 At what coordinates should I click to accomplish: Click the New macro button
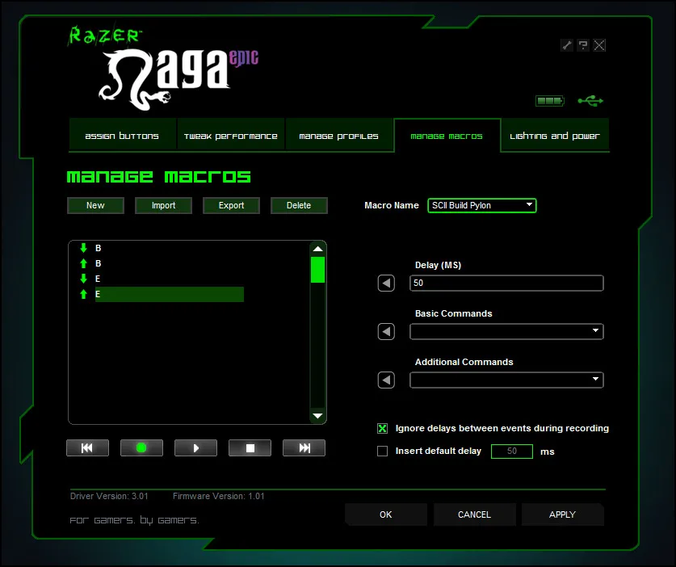(x=96, y=205)
